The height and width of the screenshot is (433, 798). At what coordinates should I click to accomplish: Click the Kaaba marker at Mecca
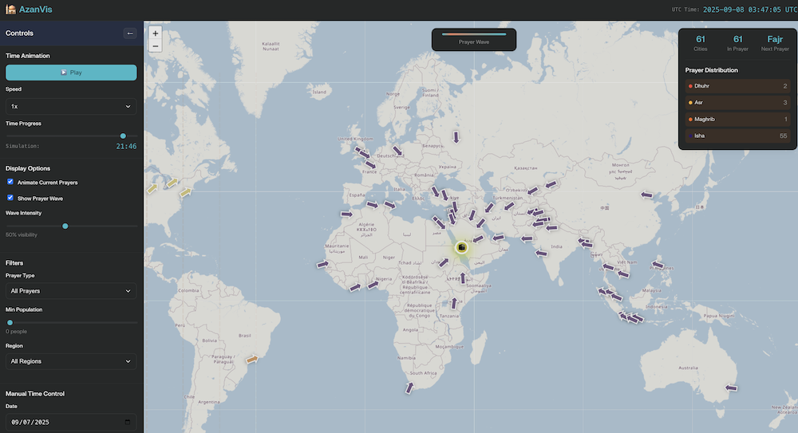click(462, 248)
